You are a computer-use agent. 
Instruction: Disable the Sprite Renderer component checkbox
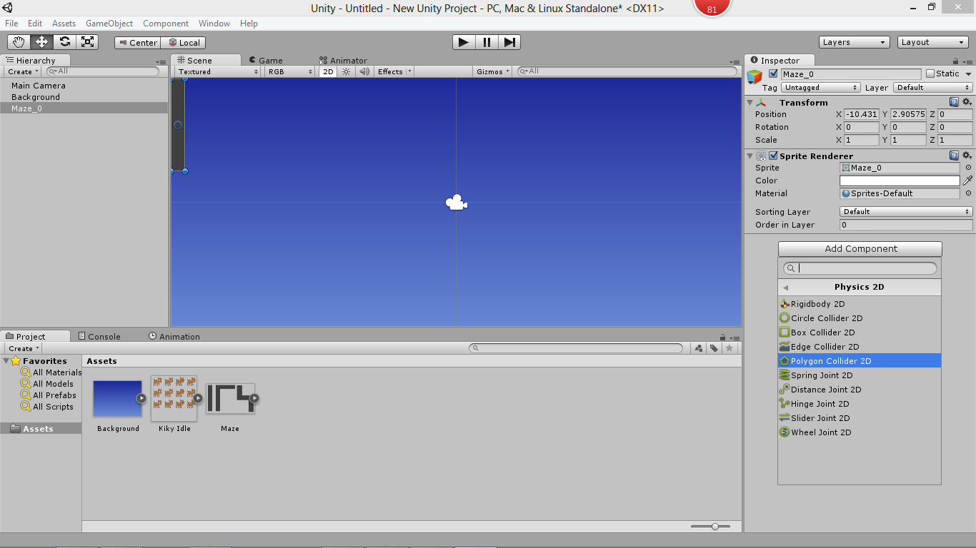[x=773, y=156]
